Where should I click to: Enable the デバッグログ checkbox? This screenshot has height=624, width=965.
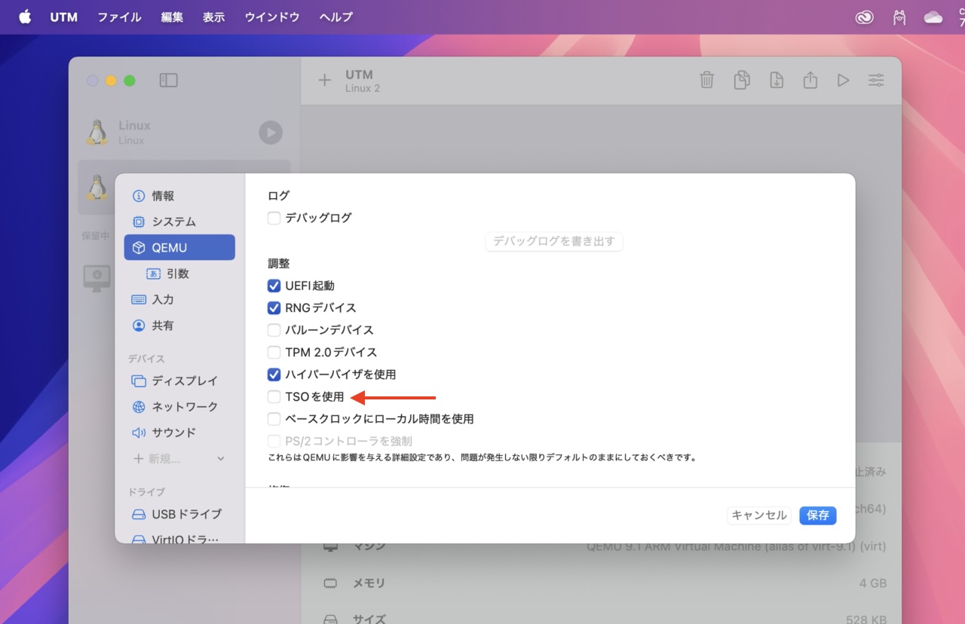pyautogui.click(x=274, y=218)
